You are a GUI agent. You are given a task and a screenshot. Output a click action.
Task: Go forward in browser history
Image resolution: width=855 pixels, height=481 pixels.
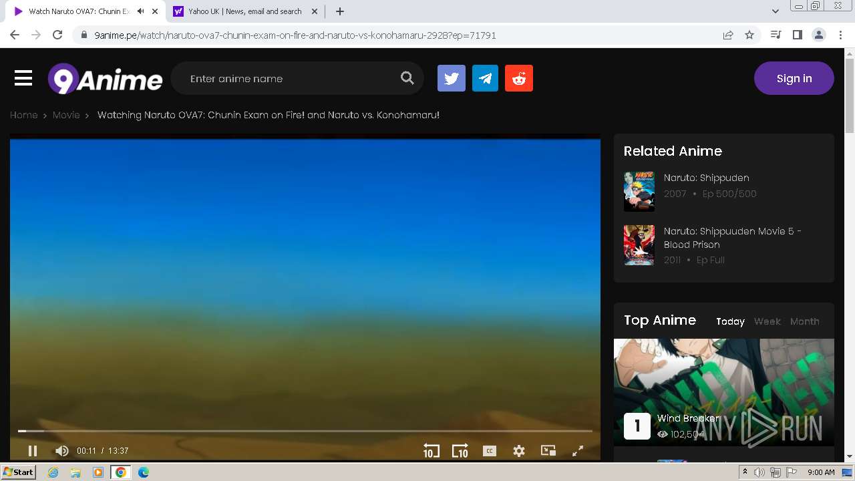coord(36,35)
